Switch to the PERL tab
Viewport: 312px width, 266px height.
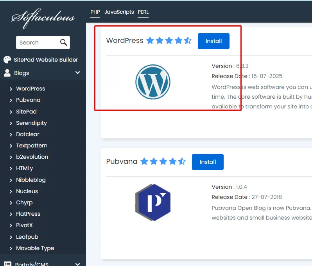coord(143,12)
